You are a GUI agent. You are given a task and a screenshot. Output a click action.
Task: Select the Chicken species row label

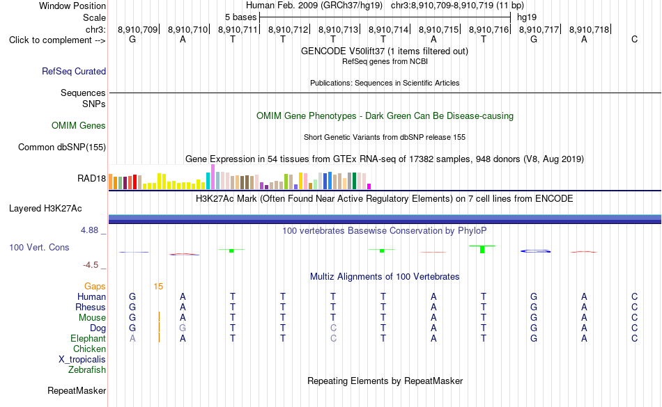89,349
